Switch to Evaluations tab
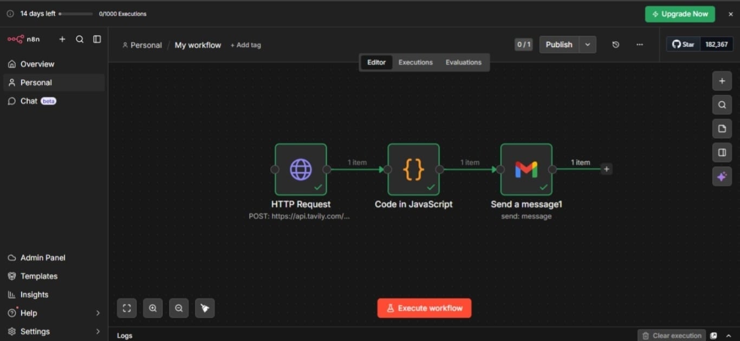This screenshot has width=740, height=341. pyautogui.click(x=464, y=62)
